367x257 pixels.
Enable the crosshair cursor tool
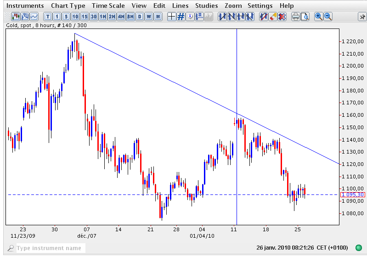point(171,17)
